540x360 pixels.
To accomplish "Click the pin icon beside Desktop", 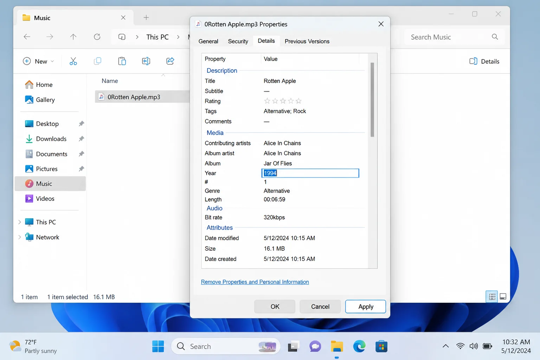I will click(81, 124).
